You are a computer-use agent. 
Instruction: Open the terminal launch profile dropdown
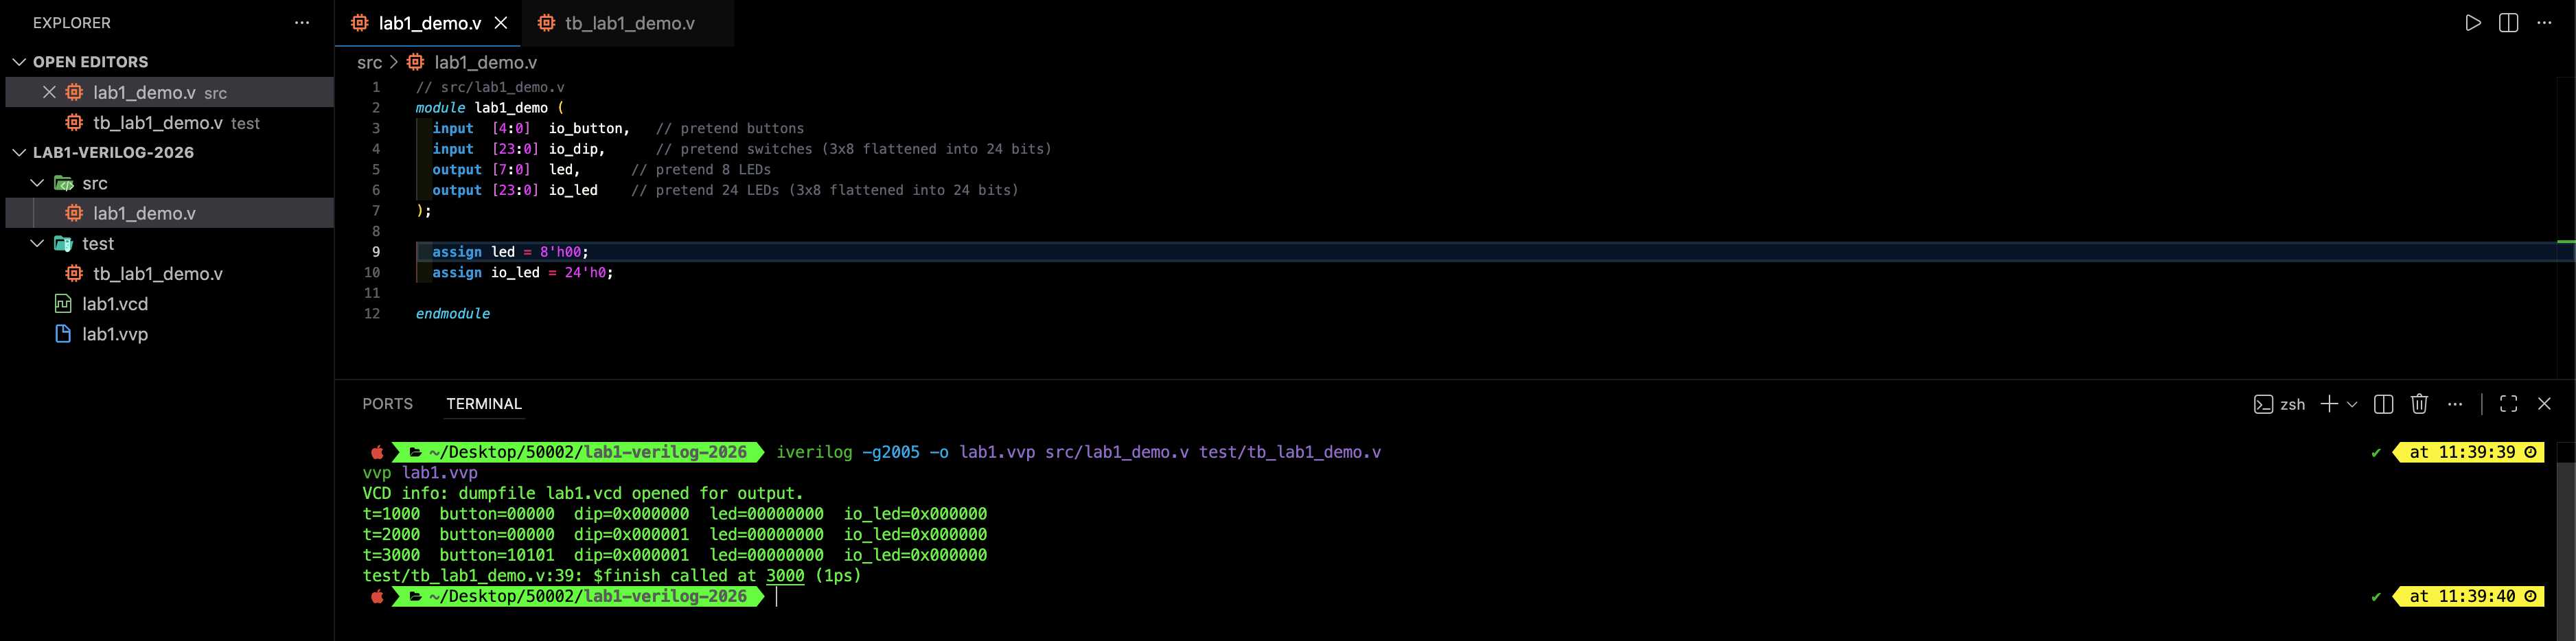click(2352, 405)
